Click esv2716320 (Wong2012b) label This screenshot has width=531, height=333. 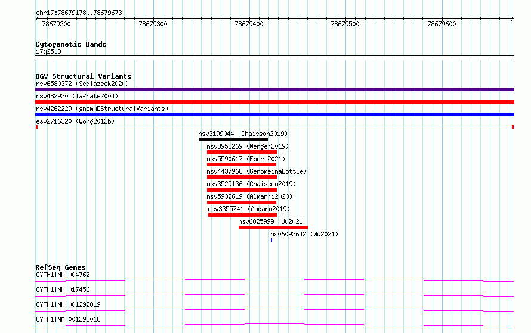tap(75, 121)
